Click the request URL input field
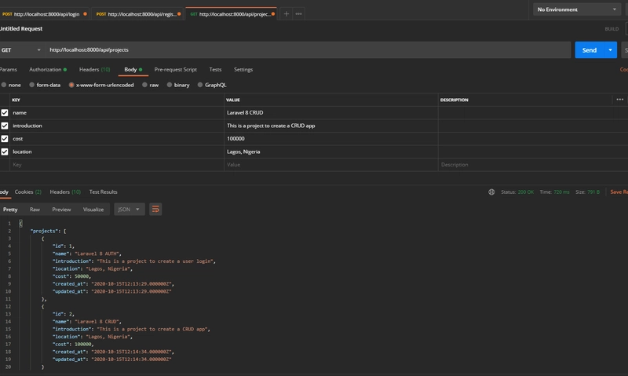Image resolution: width=628 pixels, height=376 pixels. pos(308,50)
